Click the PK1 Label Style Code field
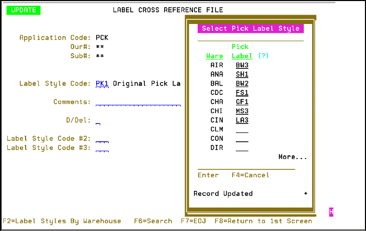This screenshot has width=366, height=231. pos(102,83)
